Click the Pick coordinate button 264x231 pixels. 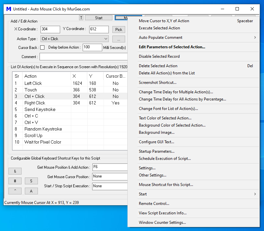pyautogui.click(x=119, y=30)
